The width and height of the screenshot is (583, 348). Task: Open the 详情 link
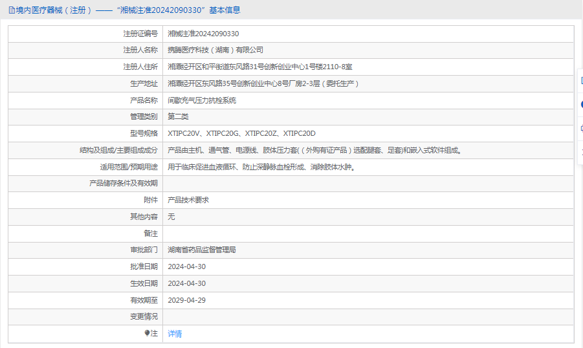click(x=175, y=334)
